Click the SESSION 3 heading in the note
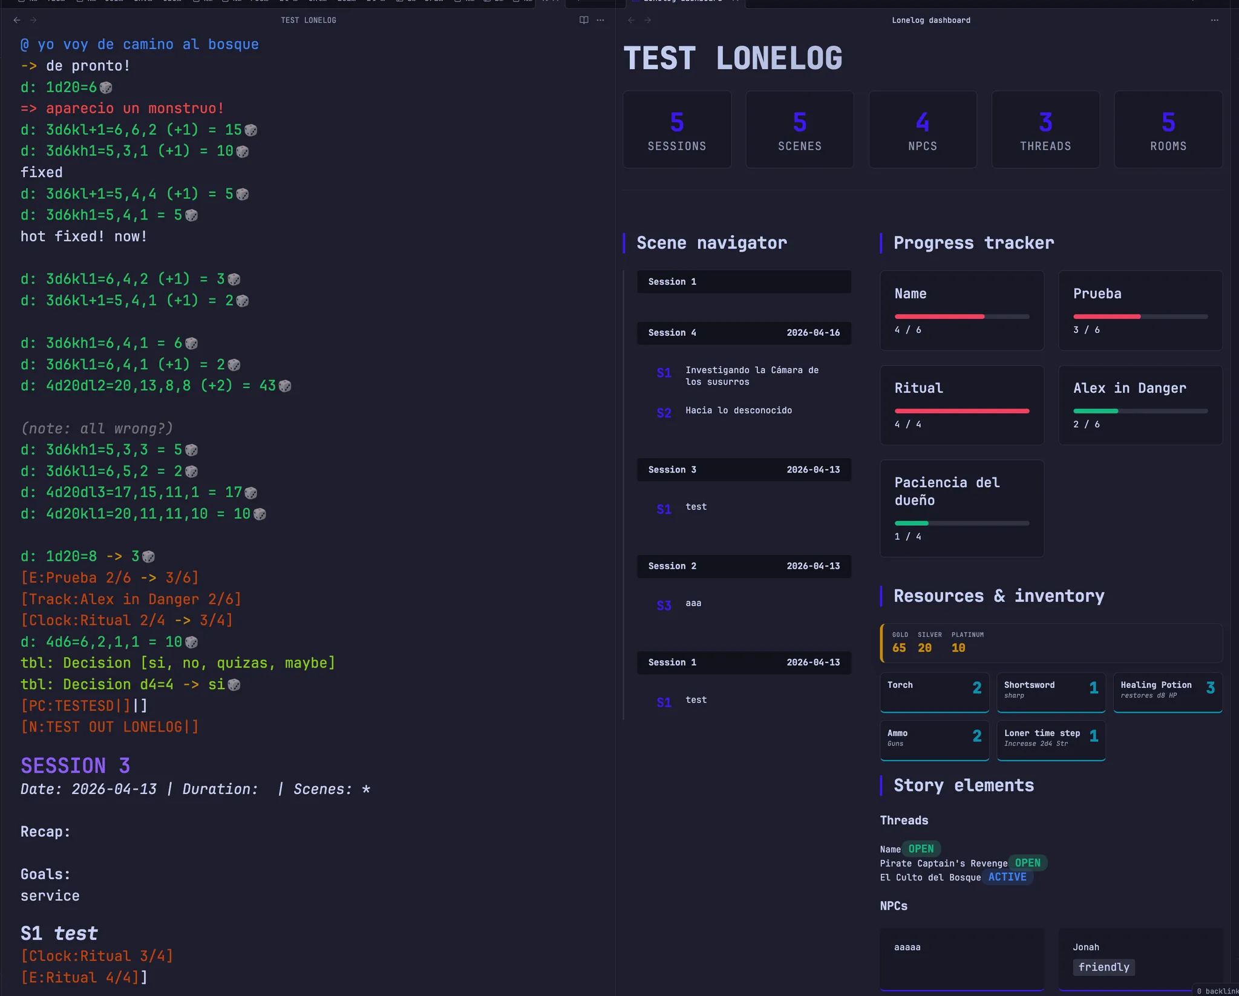This screenshot has width=1239, height=996. 76,766
